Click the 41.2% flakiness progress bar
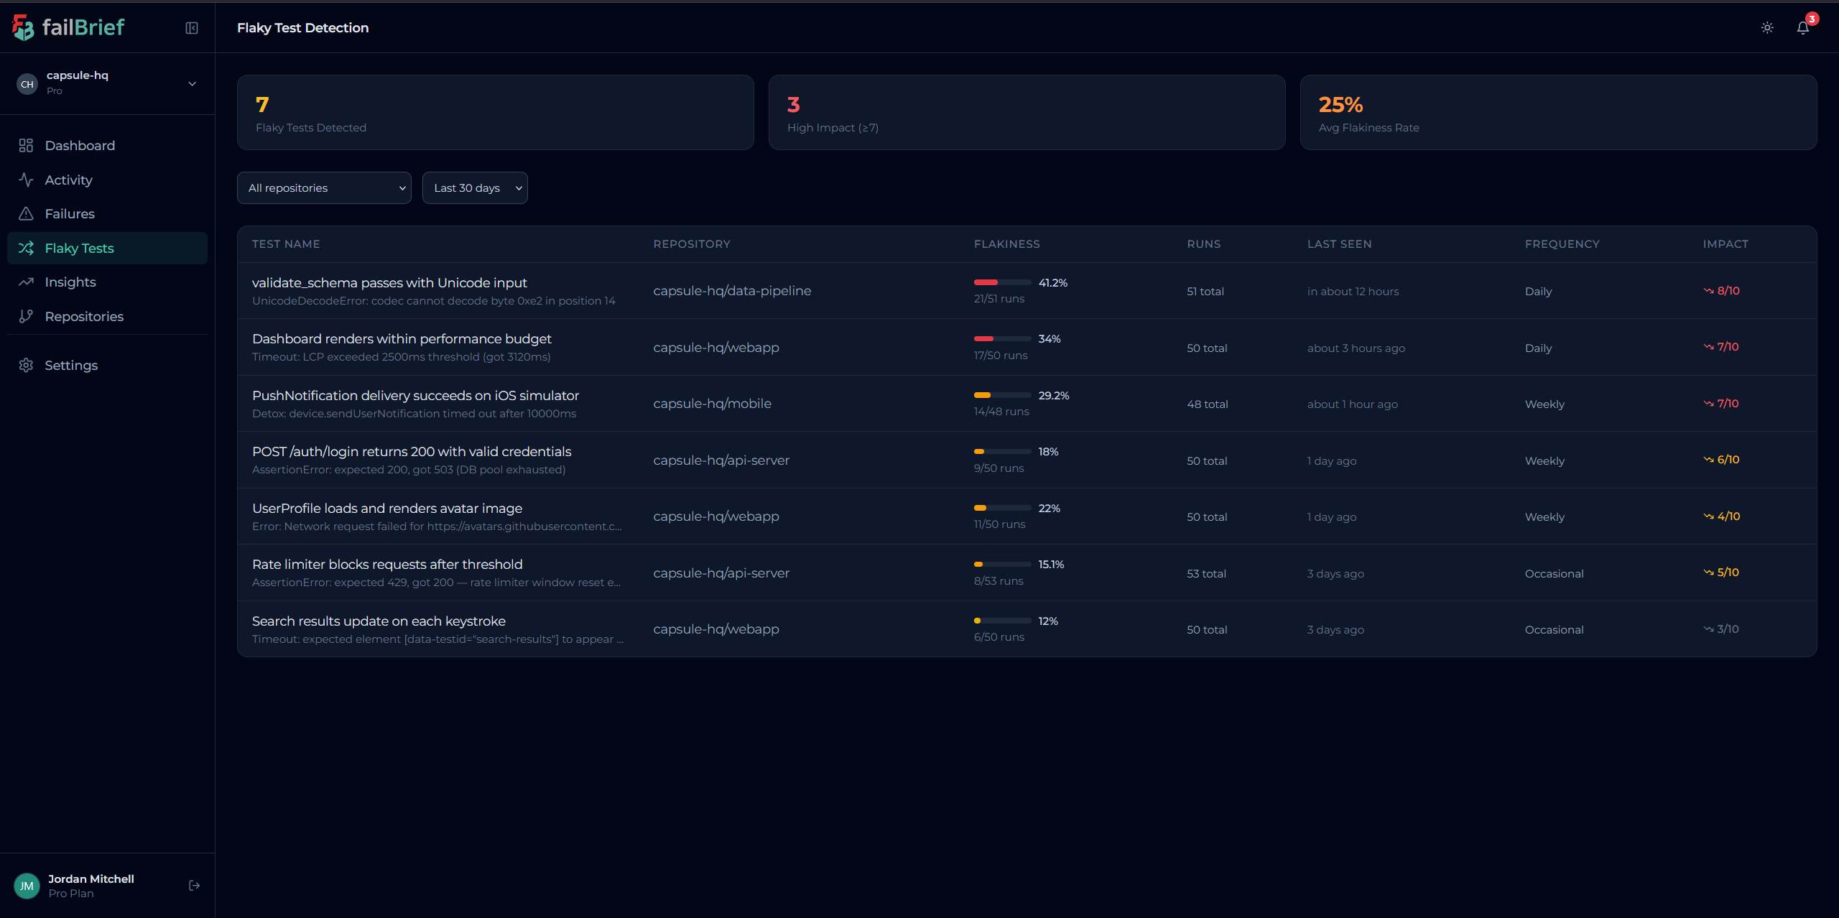This screenshot has width=1839, height=918. (x=1002, y=282)
